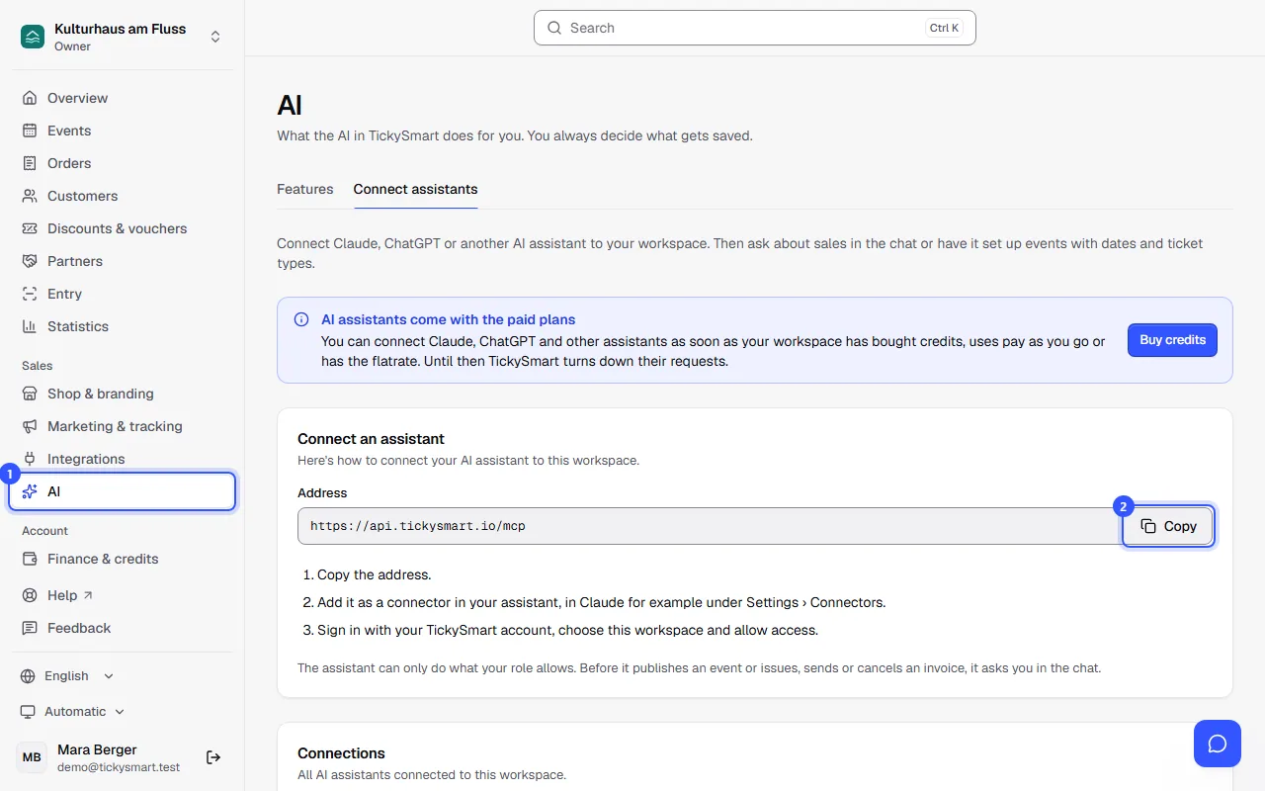Screen dimensions: 1265x791
Task: Click the Orders receipt icon
Action: [x=30, y=163]
